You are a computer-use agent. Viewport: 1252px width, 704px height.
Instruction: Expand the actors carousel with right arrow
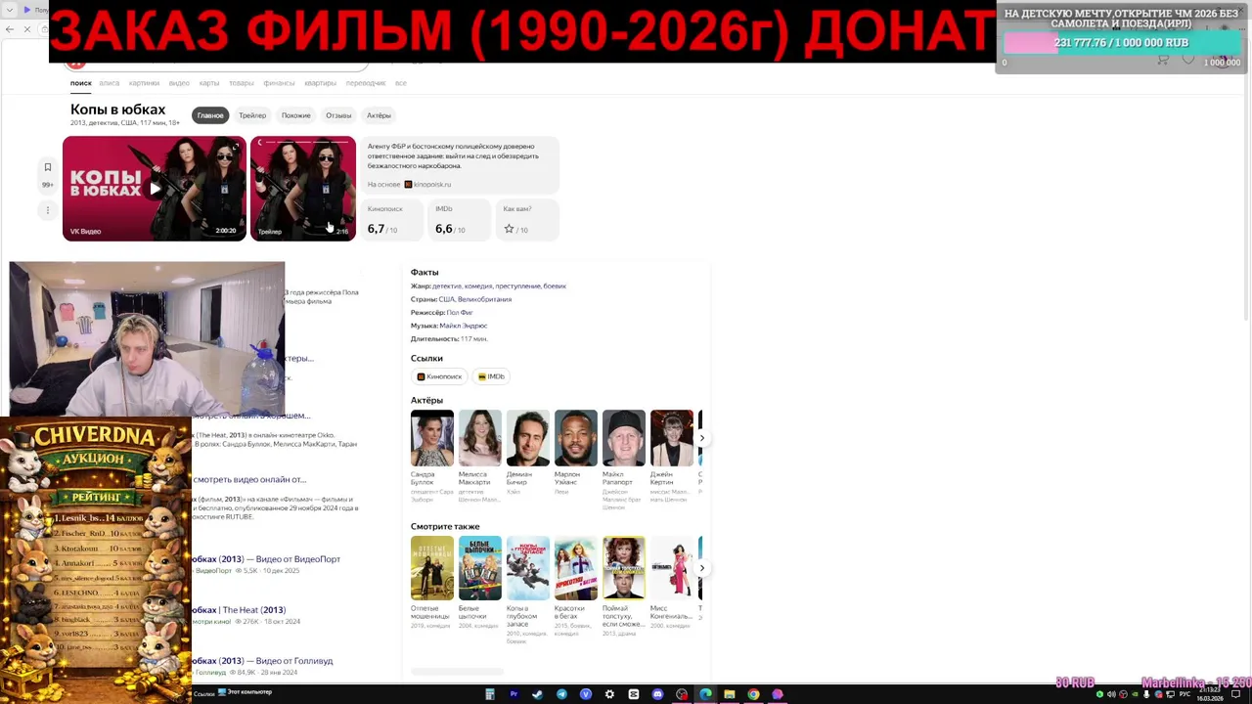coord(701,438)
